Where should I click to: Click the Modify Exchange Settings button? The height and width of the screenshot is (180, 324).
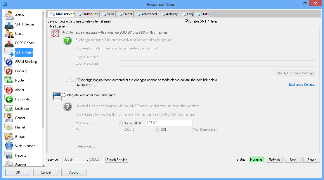[x=295, y=73]
